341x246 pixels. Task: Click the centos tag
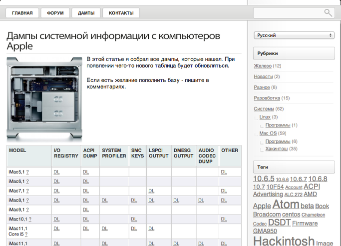tap(291, 214)
